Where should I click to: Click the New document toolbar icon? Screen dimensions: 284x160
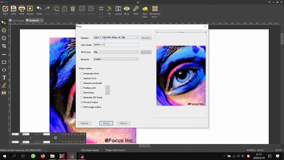5,10
